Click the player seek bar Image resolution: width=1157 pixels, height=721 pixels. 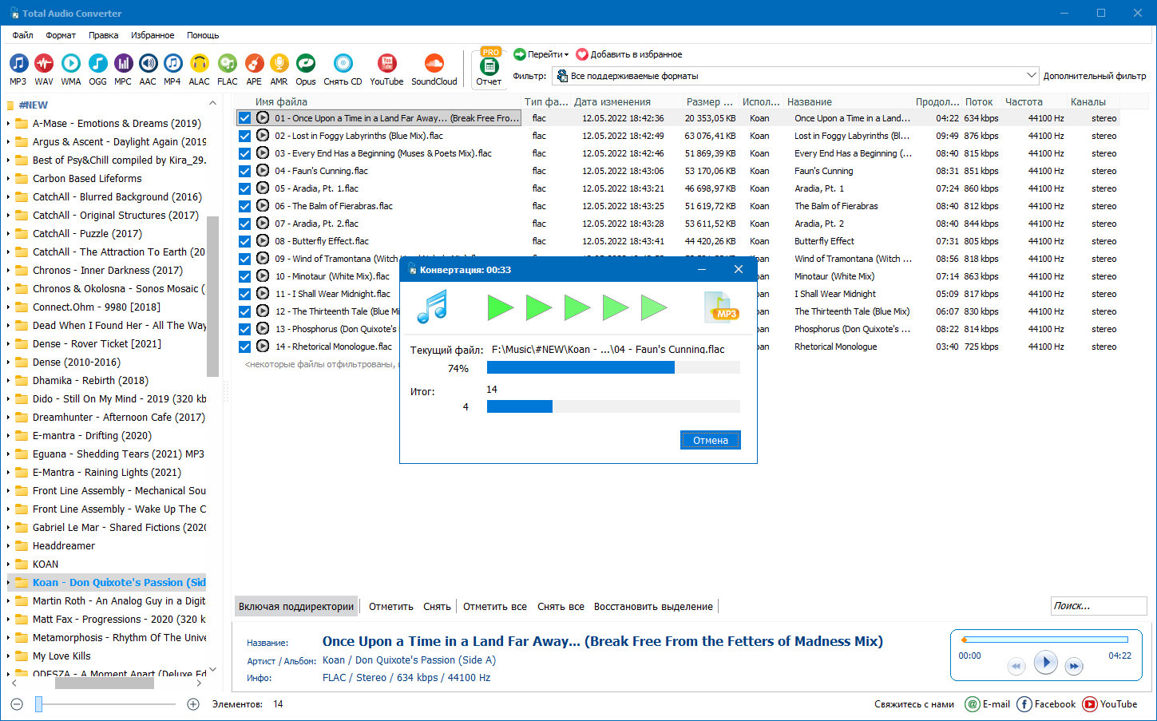click(1045, 640)
